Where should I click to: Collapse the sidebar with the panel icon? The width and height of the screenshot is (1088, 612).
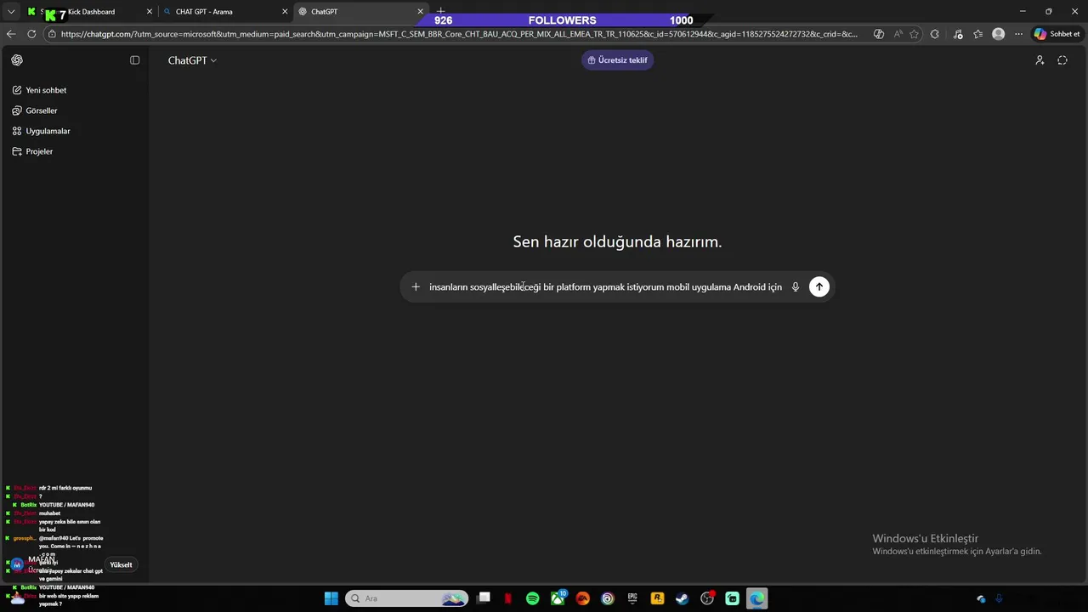[x=134, y=60]
